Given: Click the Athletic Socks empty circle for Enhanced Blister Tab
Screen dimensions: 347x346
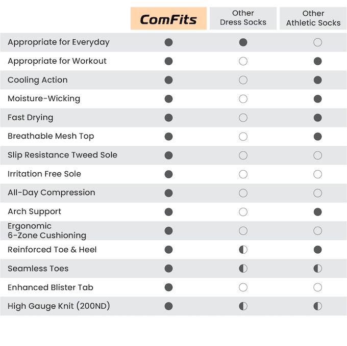Looking at the screenshot, I should point(317,287).
